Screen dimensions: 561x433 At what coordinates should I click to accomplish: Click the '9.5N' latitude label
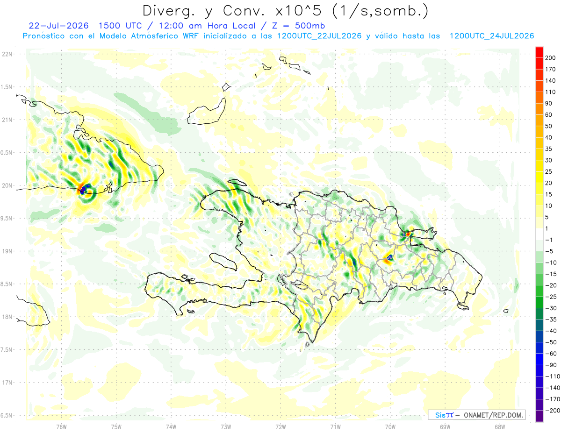7,218
